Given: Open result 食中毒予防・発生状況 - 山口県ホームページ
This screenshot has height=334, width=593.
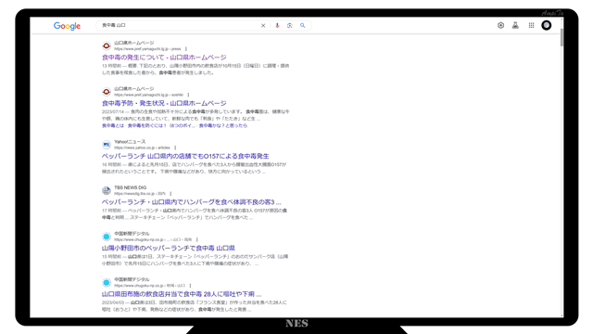Looking at the screenshot, I should pyautogui.click(x=164, y=103).
